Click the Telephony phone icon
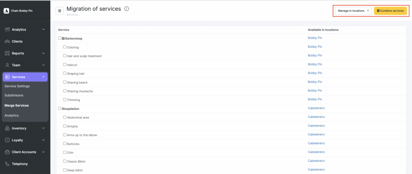 coord(7,164)
